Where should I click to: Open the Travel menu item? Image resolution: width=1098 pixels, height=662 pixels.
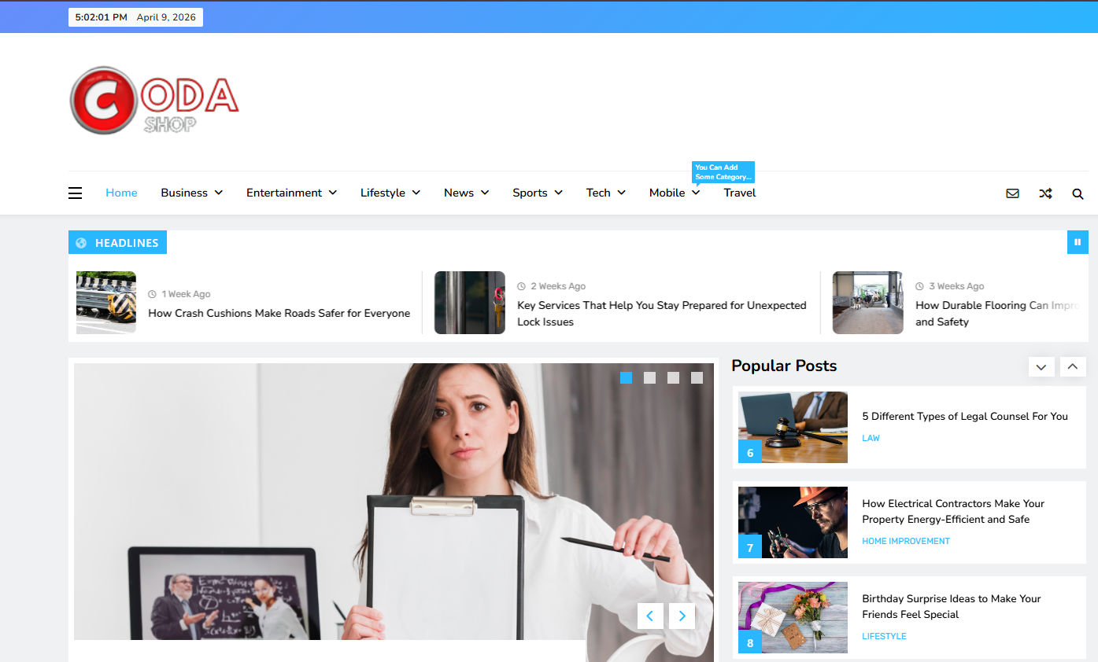(x=740, y=193)
